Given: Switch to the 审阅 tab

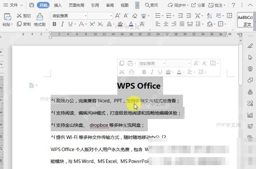Looking at the screenshot, I should coord(110,5).
